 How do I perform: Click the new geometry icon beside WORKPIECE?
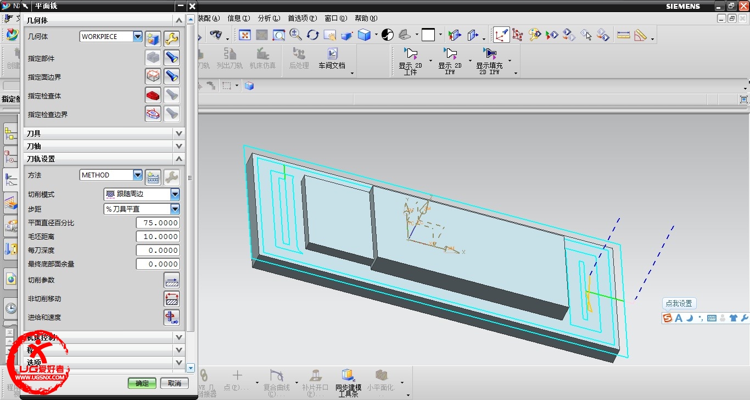[153, 38]
